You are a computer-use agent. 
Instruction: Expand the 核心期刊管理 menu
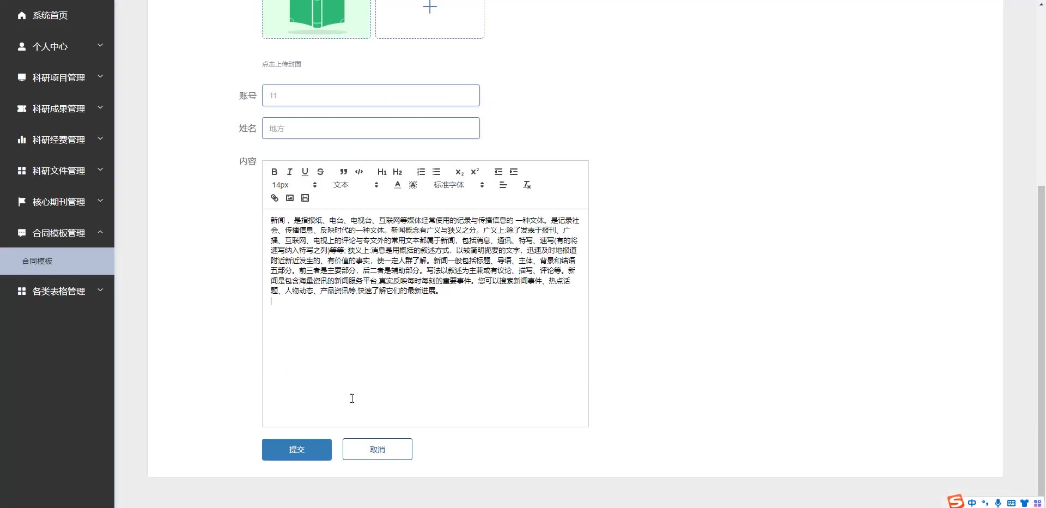tap(57, 202)
